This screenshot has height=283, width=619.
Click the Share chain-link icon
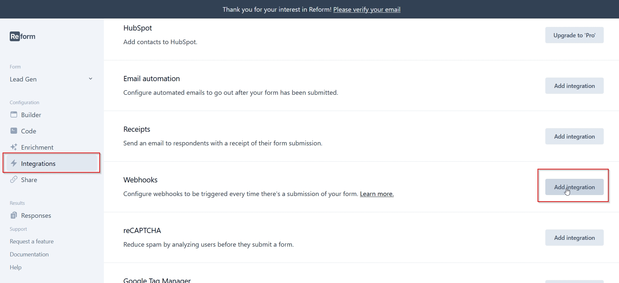point(14,179)
